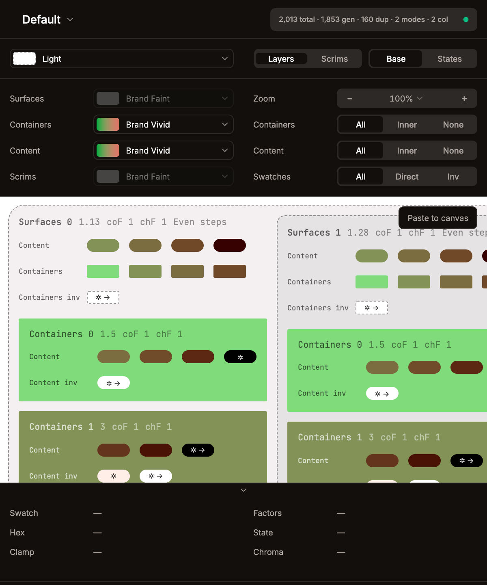Set the Containers filter to Inner
Image resolution: width=487 pixels, height=585 pixels.
click(x=407, y=125)
